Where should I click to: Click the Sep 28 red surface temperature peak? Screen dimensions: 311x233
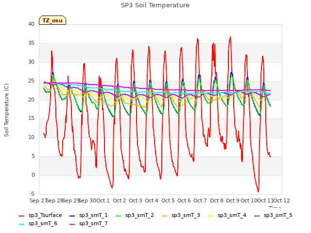click(52, 51)
